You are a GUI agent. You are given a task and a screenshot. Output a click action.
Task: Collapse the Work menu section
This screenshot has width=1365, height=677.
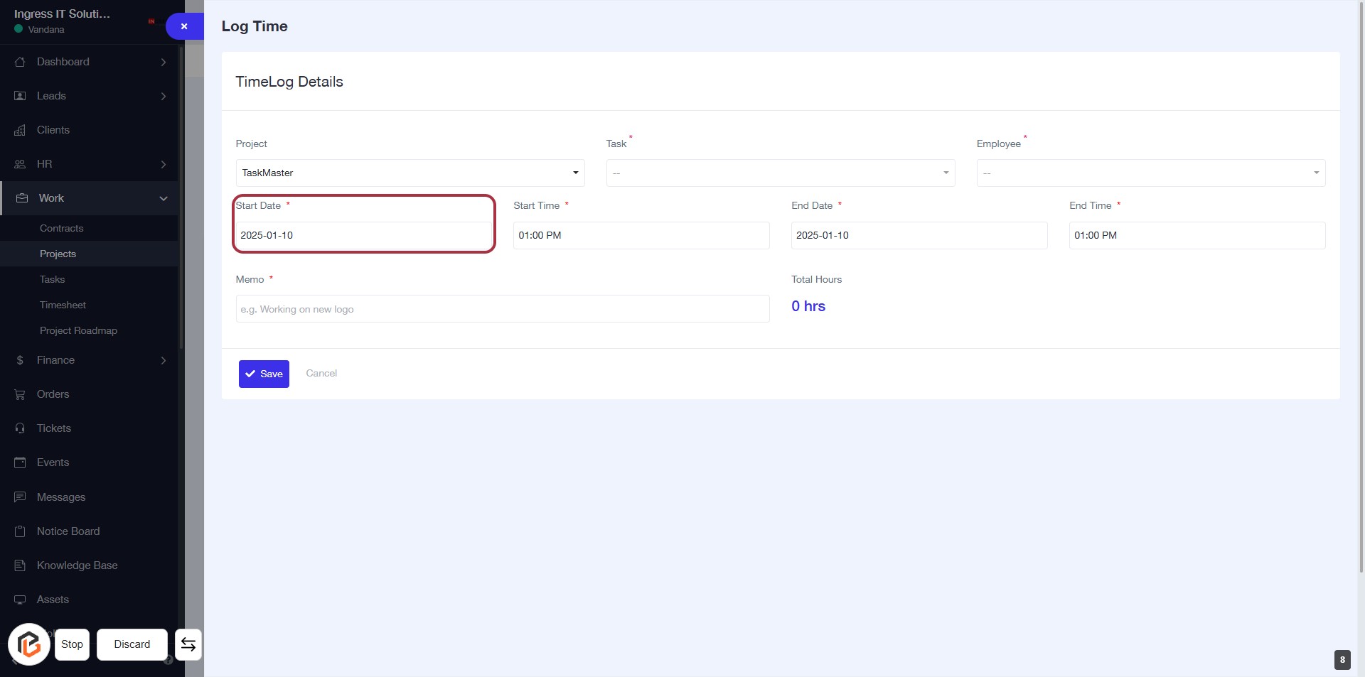164,198
